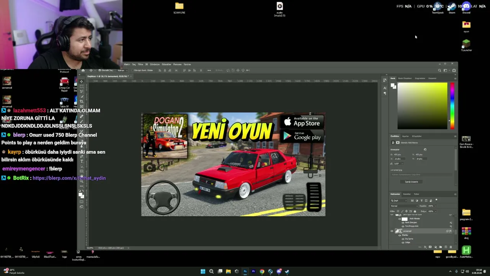Click the adjustment layer filter icon
This screenshot has height=276, width=490.
417,200
